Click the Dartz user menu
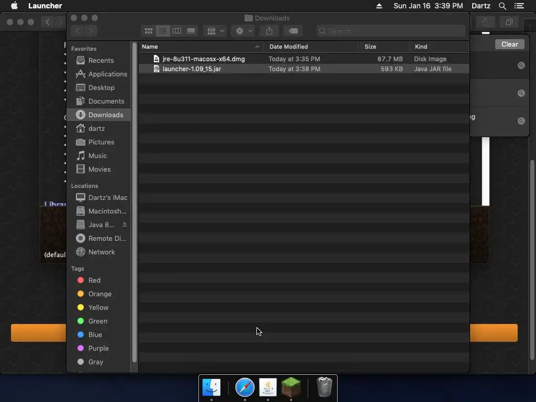 point(481,6)
